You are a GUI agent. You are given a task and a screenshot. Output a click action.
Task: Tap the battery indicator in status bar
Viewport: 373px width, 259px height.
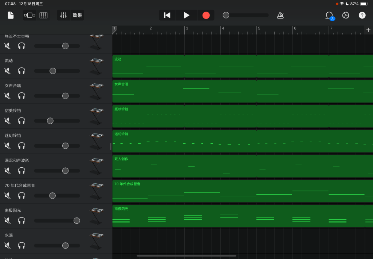tap(364, 4)
